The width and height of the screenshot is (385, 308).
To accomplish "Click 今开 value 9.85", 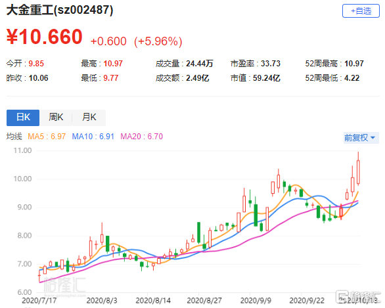I will [36, 64].
